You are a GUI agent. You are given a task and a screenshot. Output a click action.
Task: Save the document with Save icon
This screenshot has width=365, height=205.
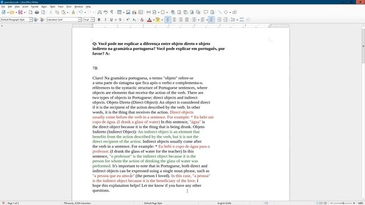coord(21,13)
